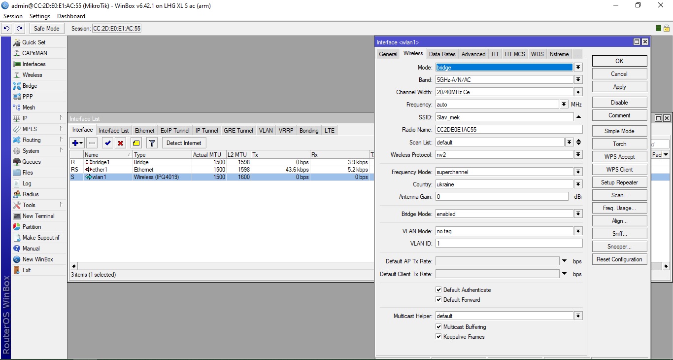Switch to the HT MCS tab

[x=515, y=54]
